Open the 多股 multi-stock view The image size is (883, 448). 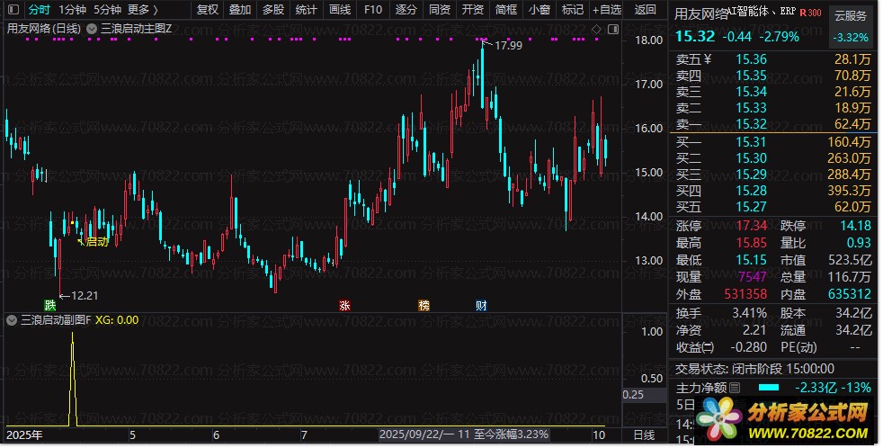[x=273, y=10]
